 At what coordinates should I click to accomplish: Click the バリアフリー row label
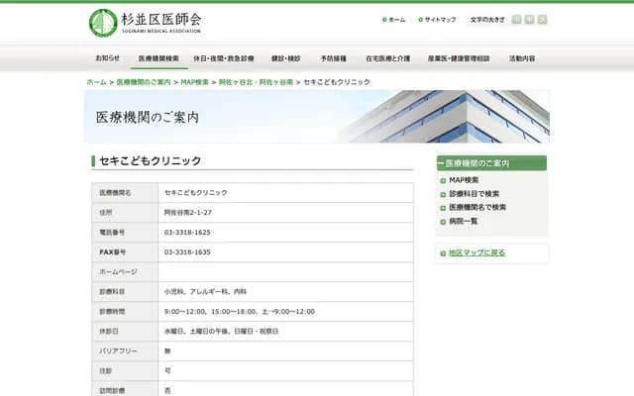[119, 351]
